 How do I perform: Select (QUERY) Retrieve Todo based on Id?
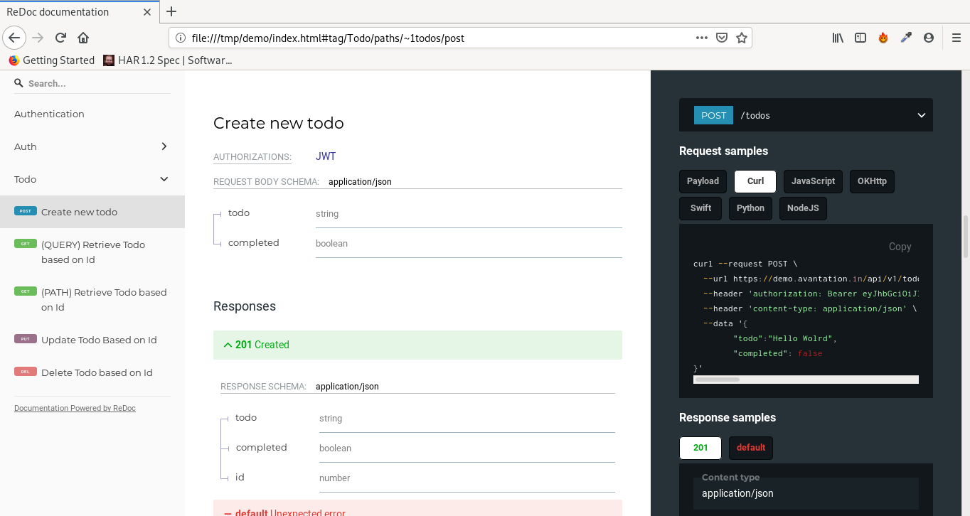point(92,252)
